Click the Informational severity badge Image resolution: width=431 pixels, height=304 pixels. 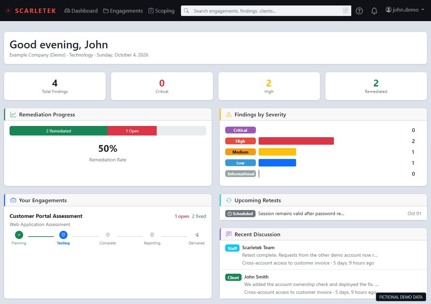241,174
